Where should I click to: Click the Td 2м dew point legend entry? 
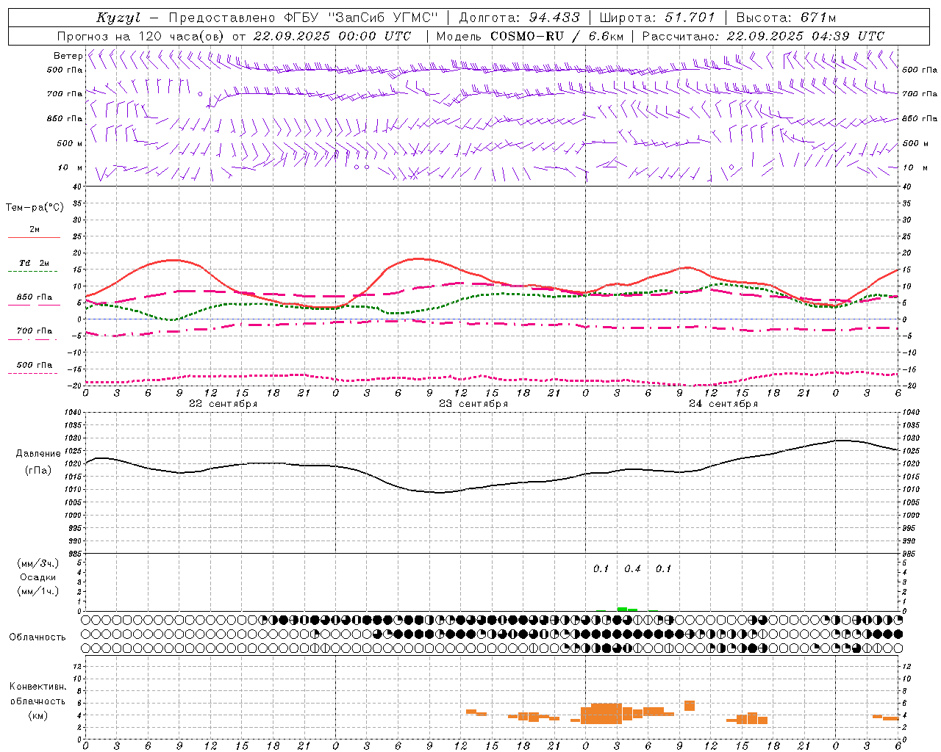click(x=35, y=263)
